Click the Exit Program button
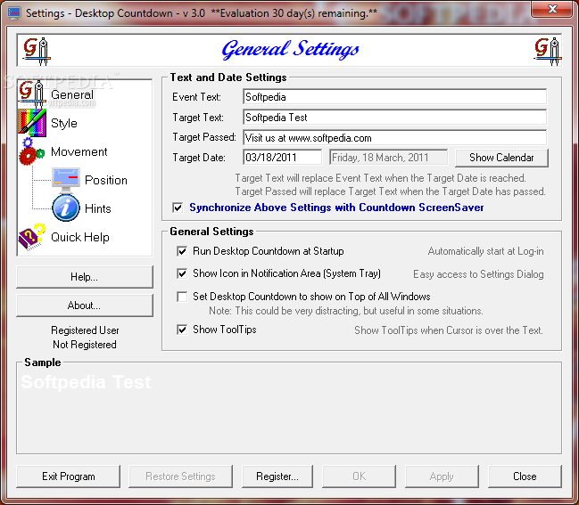The width and height of the screenshot is (579, 505). [x=69, y=476]
